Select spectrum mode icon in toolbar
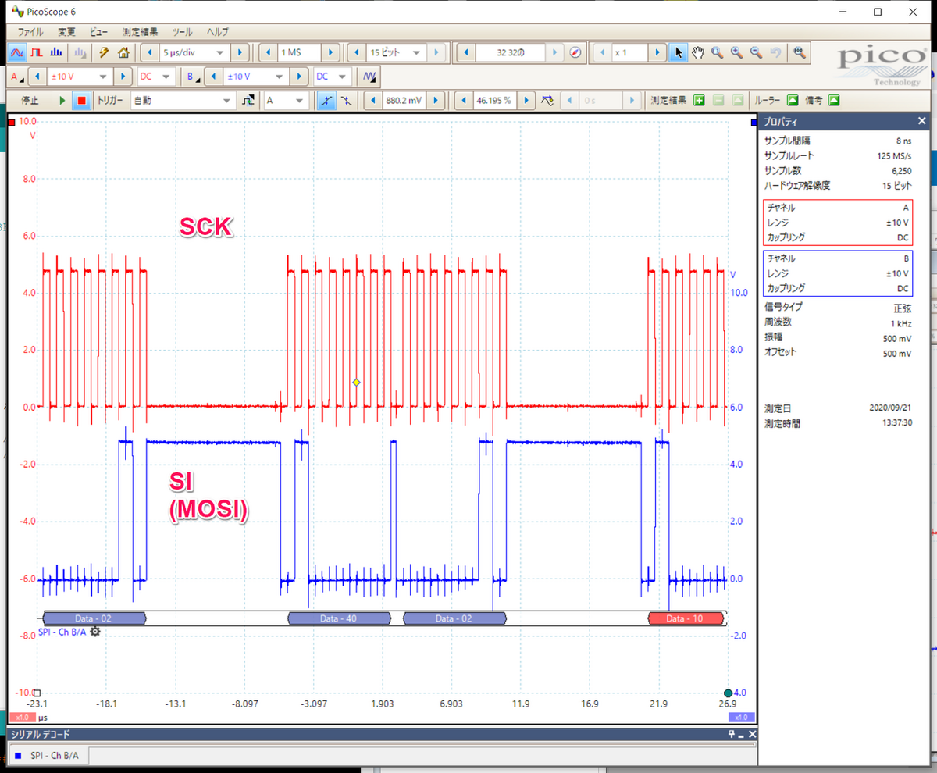The image size is (937, 773). [56, 52]
